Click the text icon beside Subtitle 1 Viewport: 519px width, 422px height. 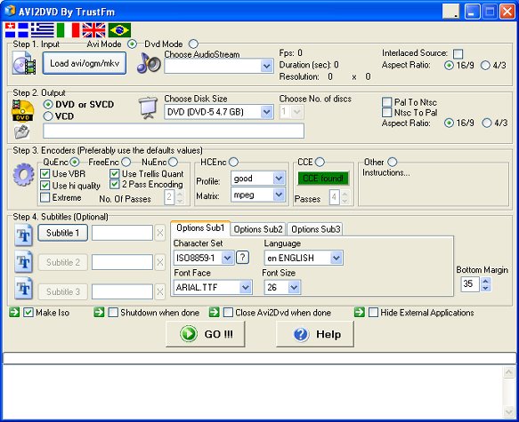23,235
